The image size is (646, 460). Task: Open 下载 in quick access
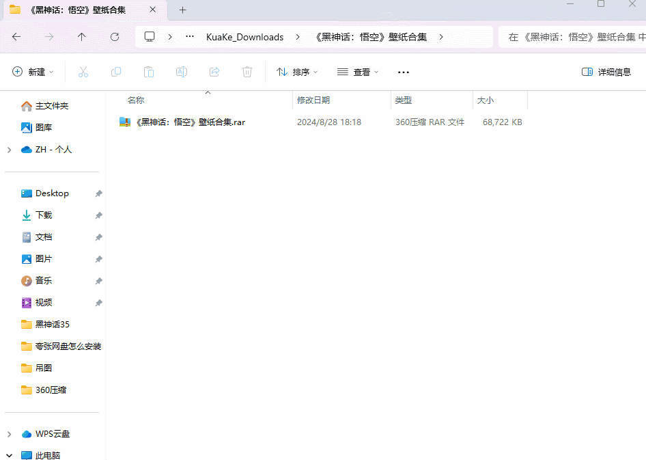tap(36, 215)
